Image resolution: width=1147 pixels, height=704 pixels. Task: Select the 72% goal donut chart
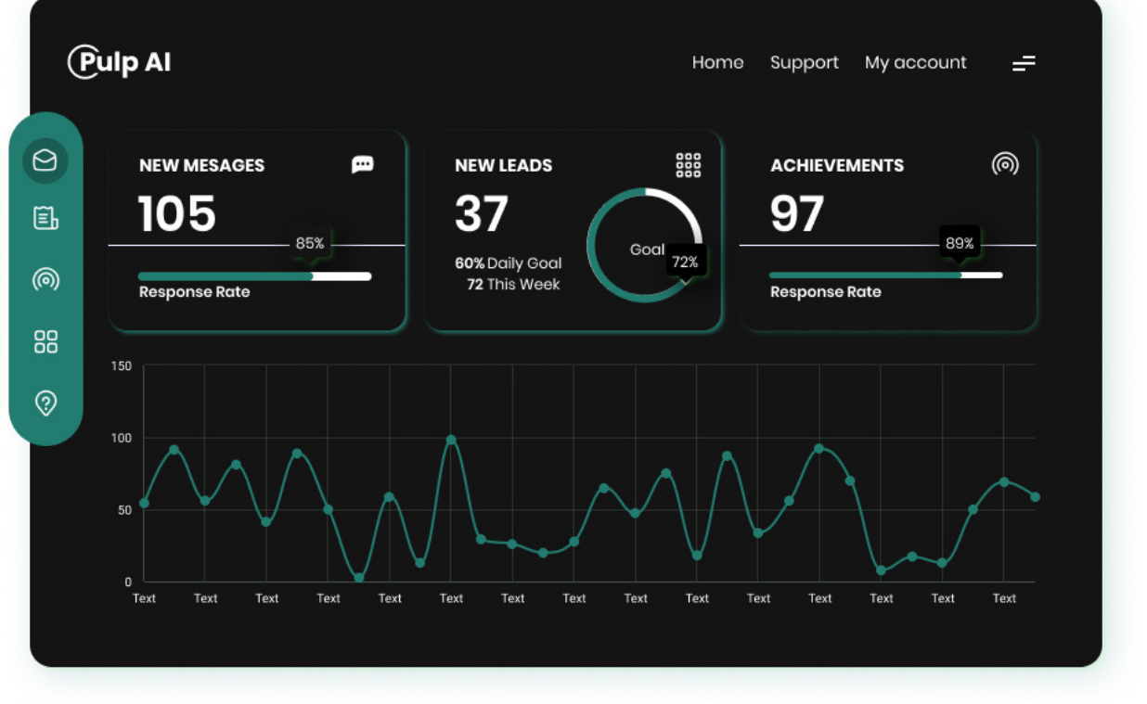644,244
